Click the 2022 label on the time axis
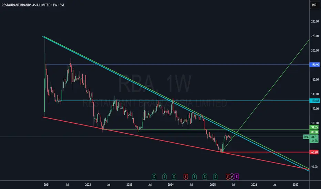The image size is (321, 189). pos(88,185)
